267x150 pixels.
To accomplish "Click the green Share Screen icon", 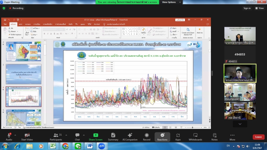I will [95, 136].
